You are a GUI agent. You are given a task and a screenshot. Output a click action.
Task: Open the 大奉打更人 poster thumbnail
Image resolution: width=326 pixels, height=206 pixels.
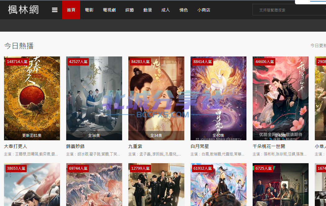(32, 98)
